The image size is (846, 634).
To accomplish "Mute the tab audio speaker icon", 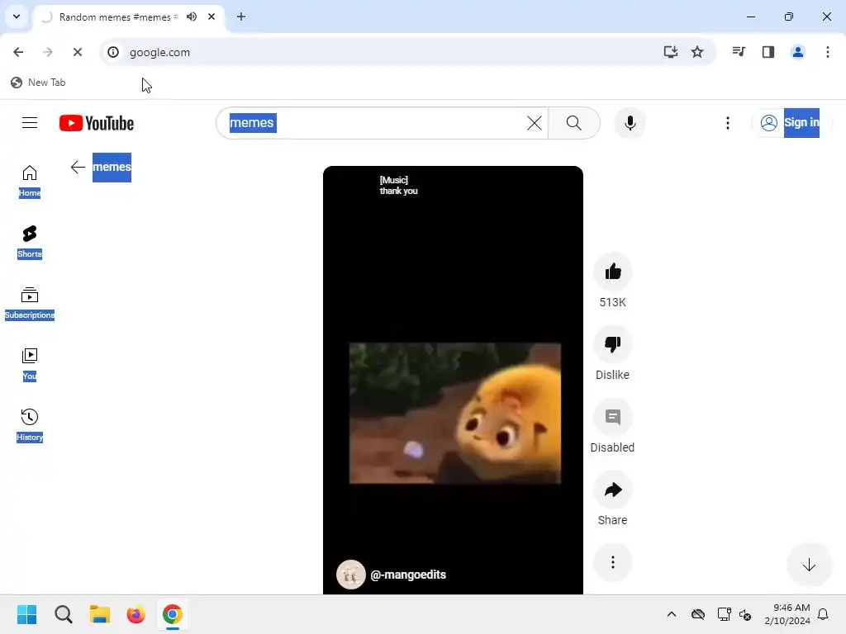I will (x=192, y=17).
